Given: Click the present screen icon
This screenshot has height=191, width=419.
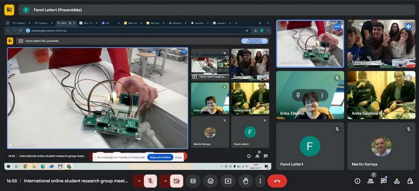Looking at the screenshot, I should pos(228,181).
